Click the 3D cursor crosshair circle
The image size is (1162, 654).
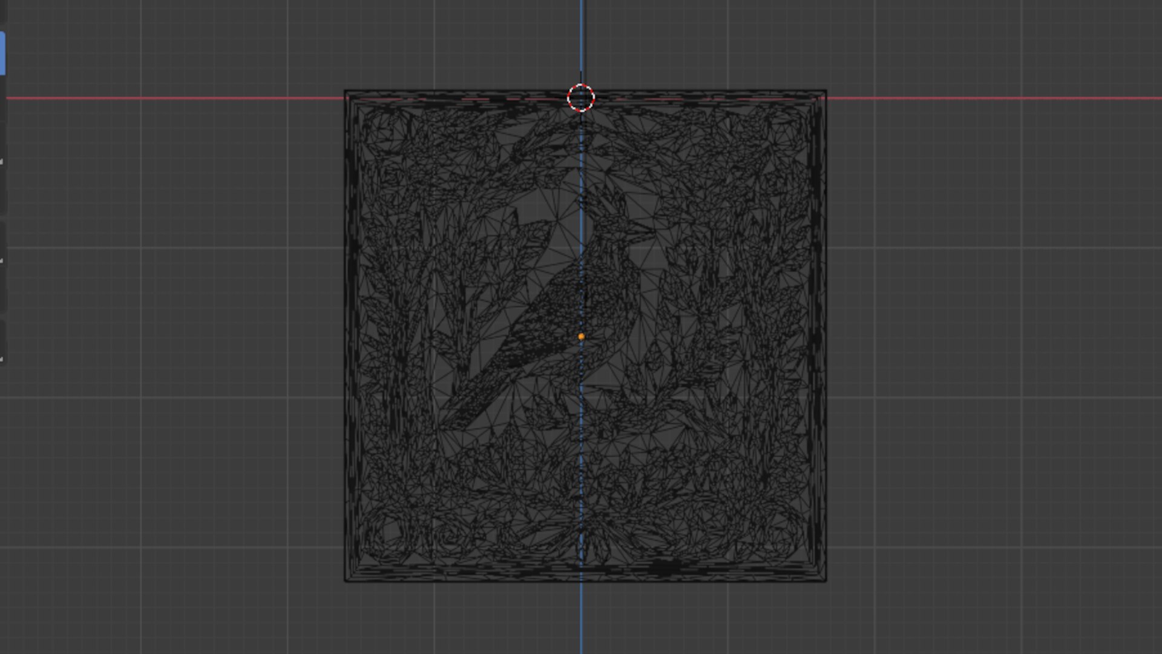tap(581, 98)
